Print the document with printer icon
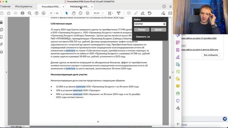The height and width of the screenshot is (128, 228). point(22,13)
